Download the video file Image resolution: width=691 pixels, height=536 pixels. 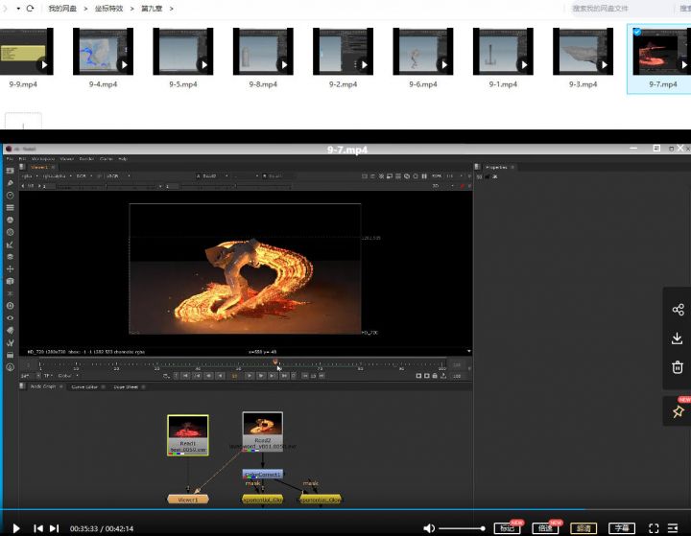pos(678,338)
